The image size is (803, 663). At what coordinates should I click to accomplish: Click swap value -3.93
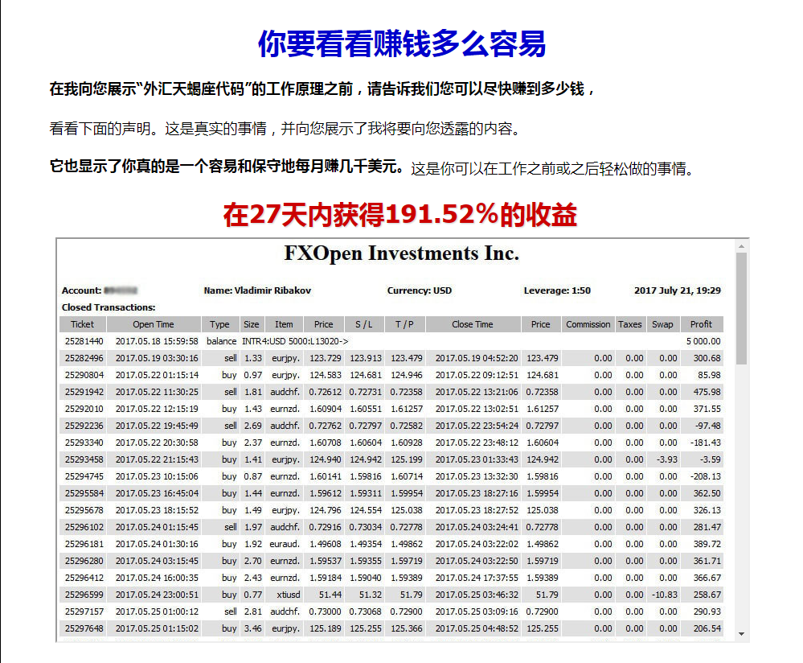pos(667,460)
